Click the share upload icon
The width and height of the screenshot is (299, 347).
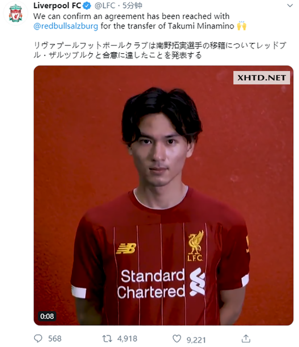tap(246, 339)
